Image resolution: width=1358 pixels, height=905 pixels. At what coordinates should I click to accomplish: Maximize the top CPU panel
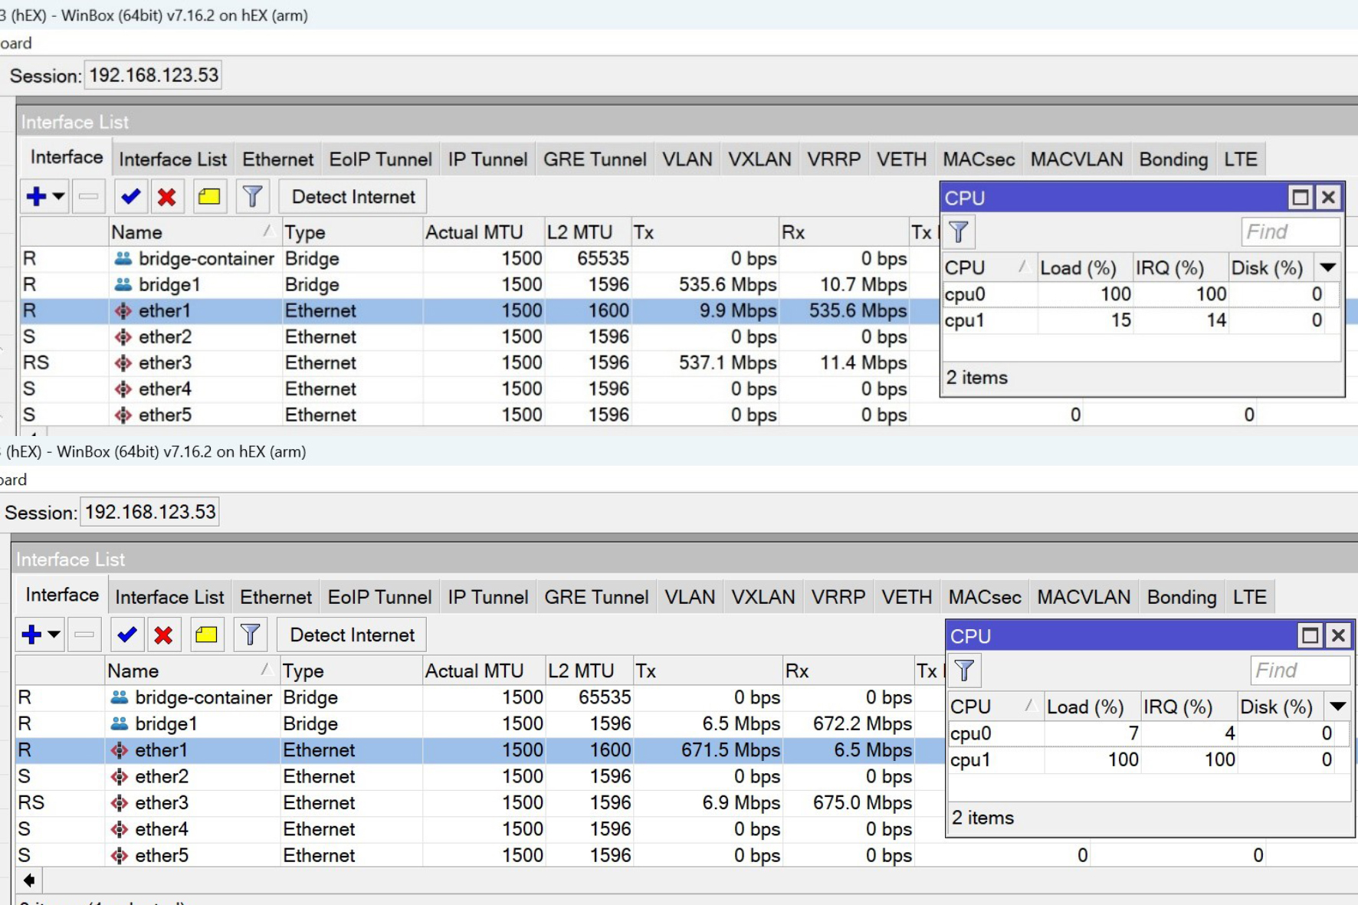coord(1300,198)
